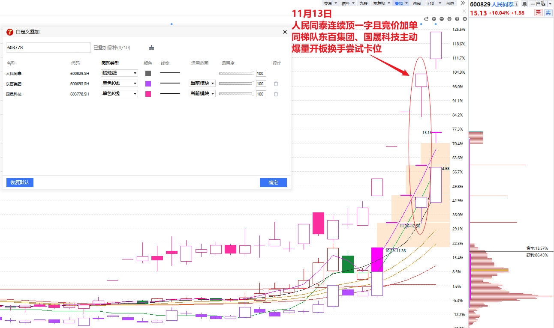Viewport: 554px width, 328px height.
Task: Delete the 东百集团 overlay row
Action: [x=276, y=84]
